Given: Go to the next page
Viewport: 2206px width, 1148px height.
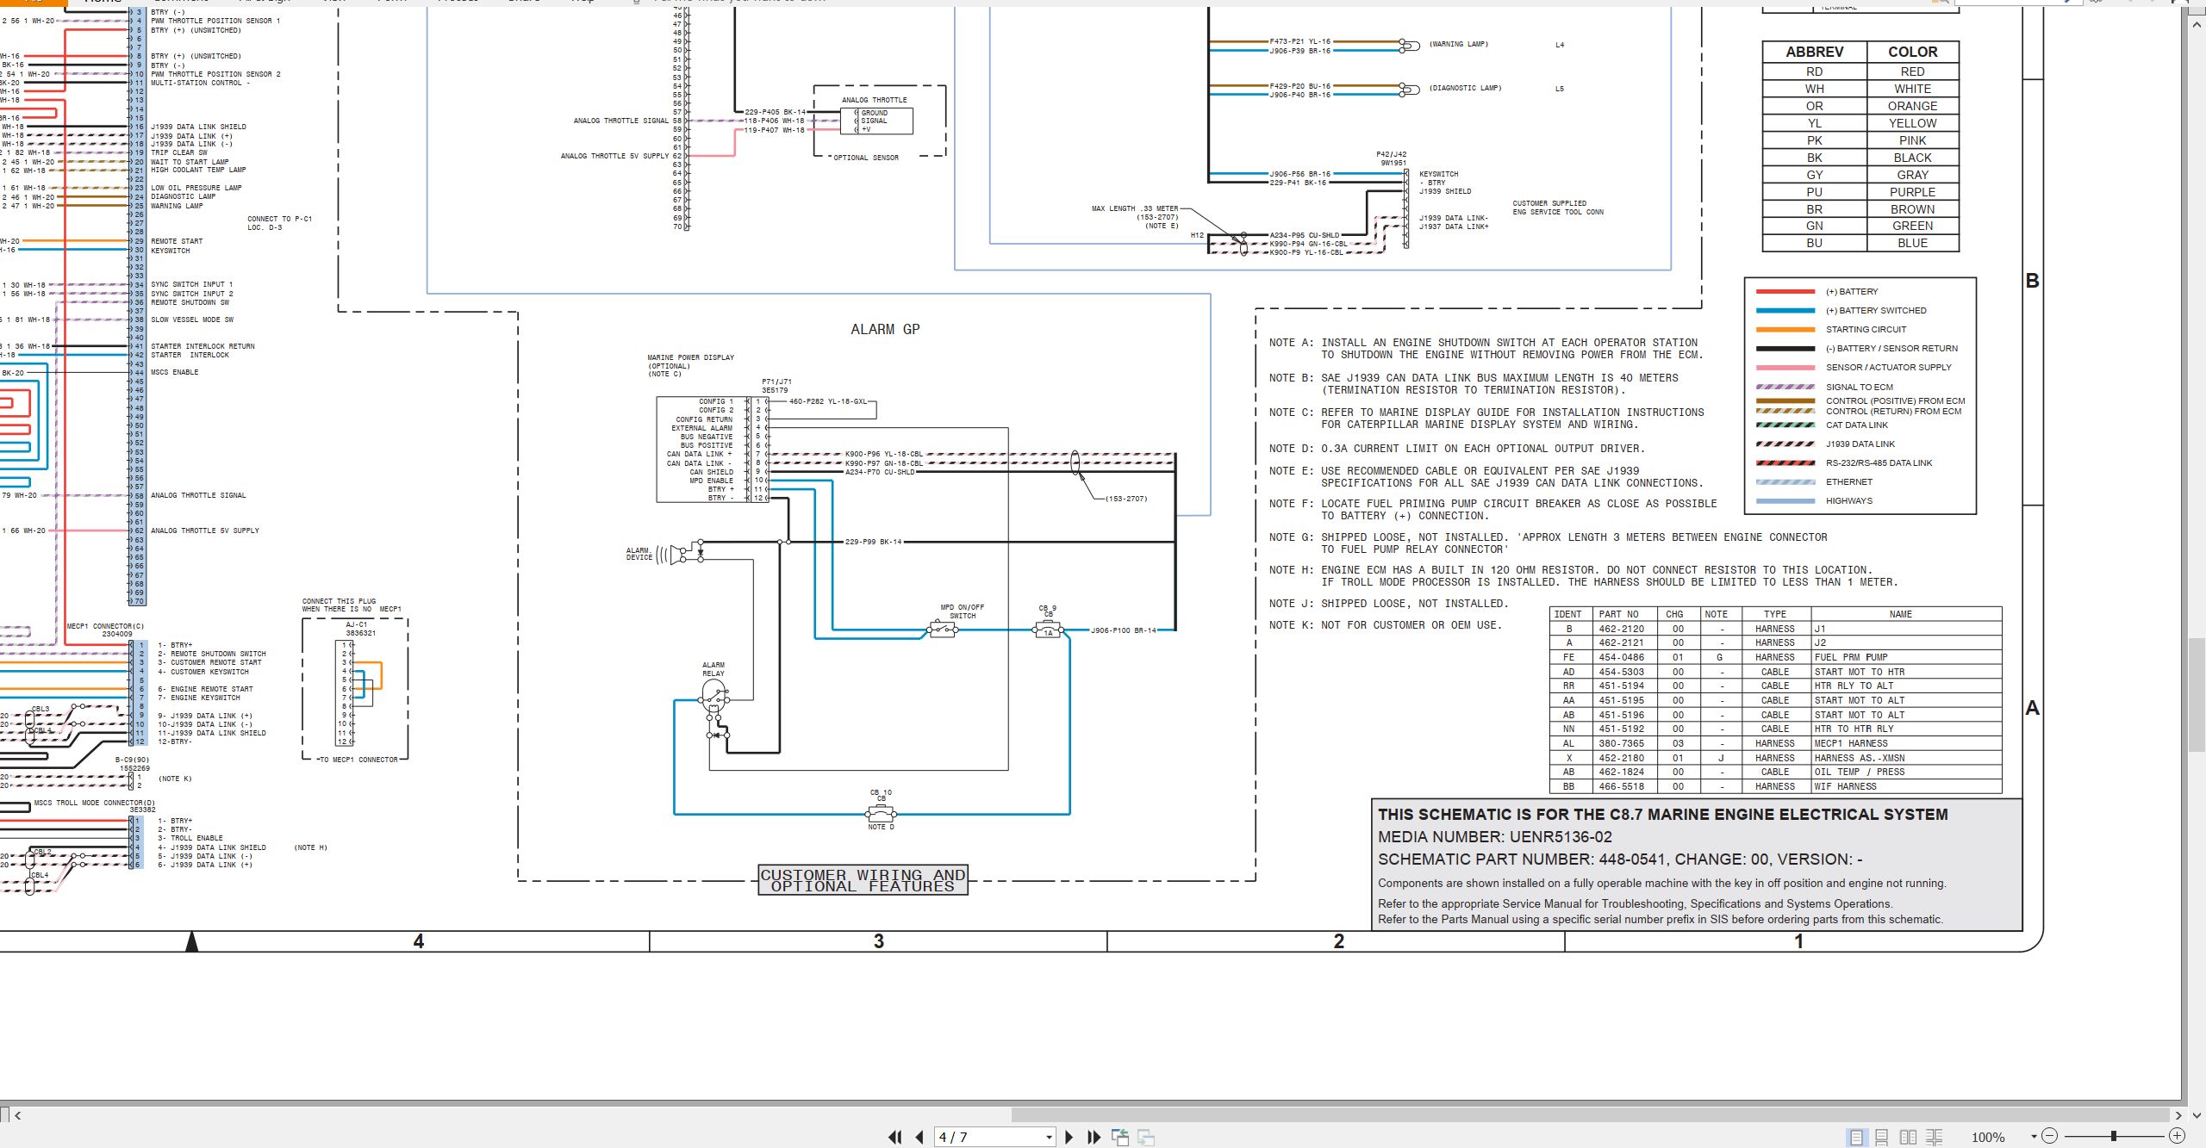Looking at the screenshot, I should point(1069,1137).
